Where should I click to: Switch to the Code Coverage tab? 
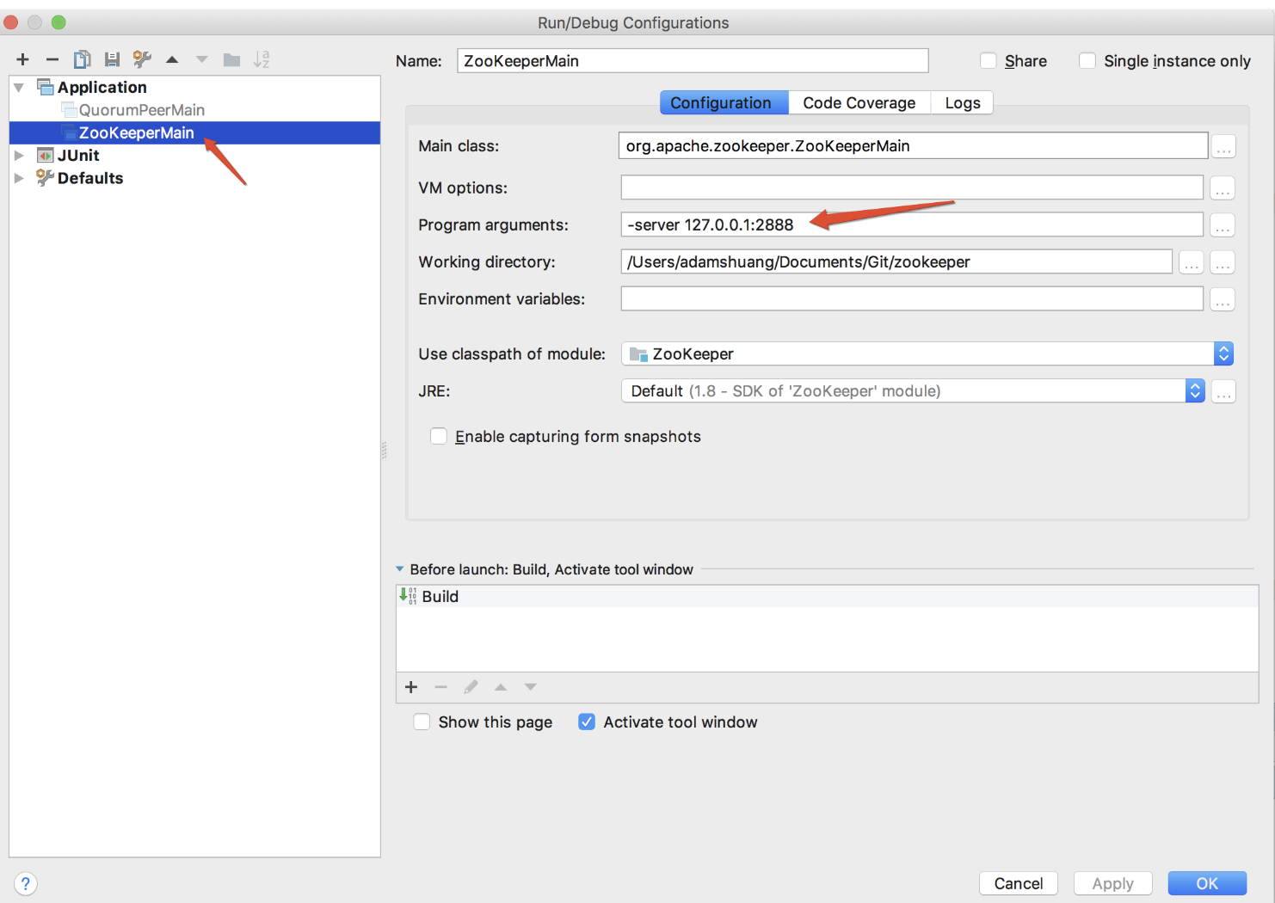click(859, 102)
